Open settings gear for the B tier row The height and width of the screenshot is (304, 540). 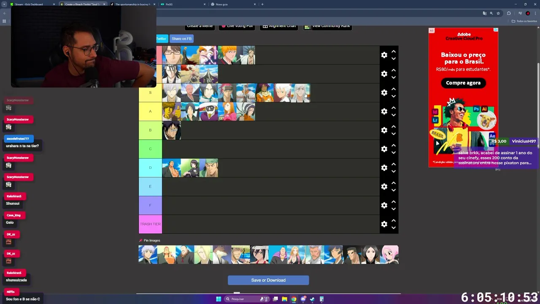384,130
